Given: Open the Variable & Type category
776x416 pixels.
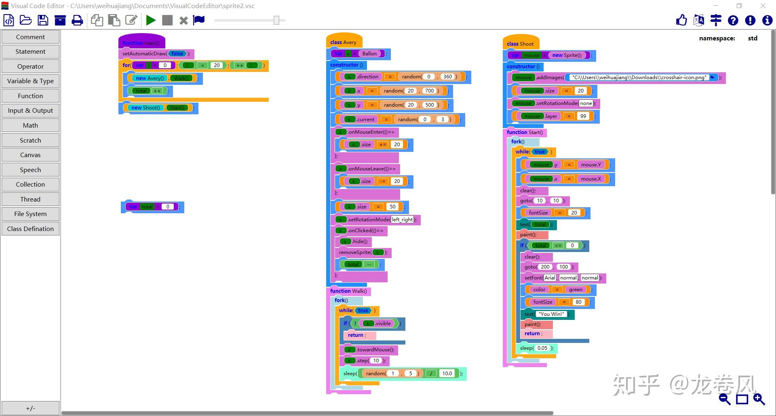Looking at the screenshot, I should coord(30,81).
